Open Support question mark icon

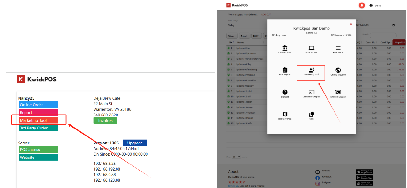coord(285,92)
